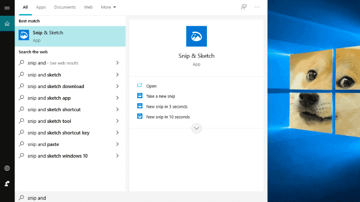Expand the arrow next to 'snip and sketch app'
Viewport: 360px width, 202px height.
pyautogui.click(x=118, y=98)
